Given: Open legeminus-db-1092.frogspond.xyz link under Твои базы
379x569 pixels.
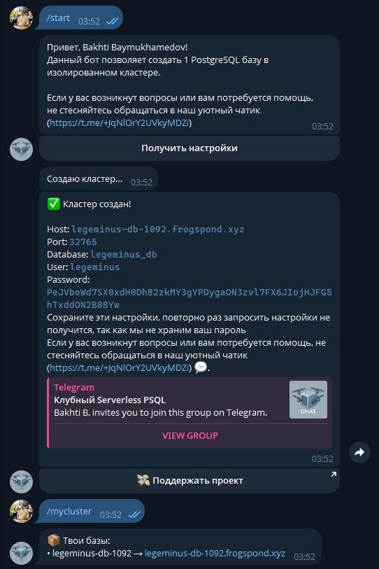Looking at the screenshot, I should (x=215, y=554).
